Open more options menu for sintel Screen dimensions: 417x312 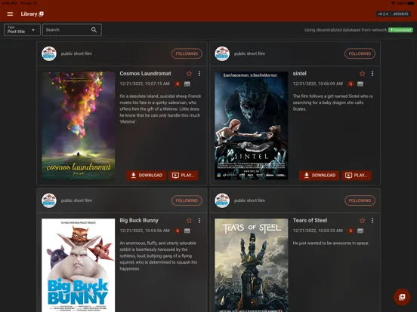[x=372, y=74]
